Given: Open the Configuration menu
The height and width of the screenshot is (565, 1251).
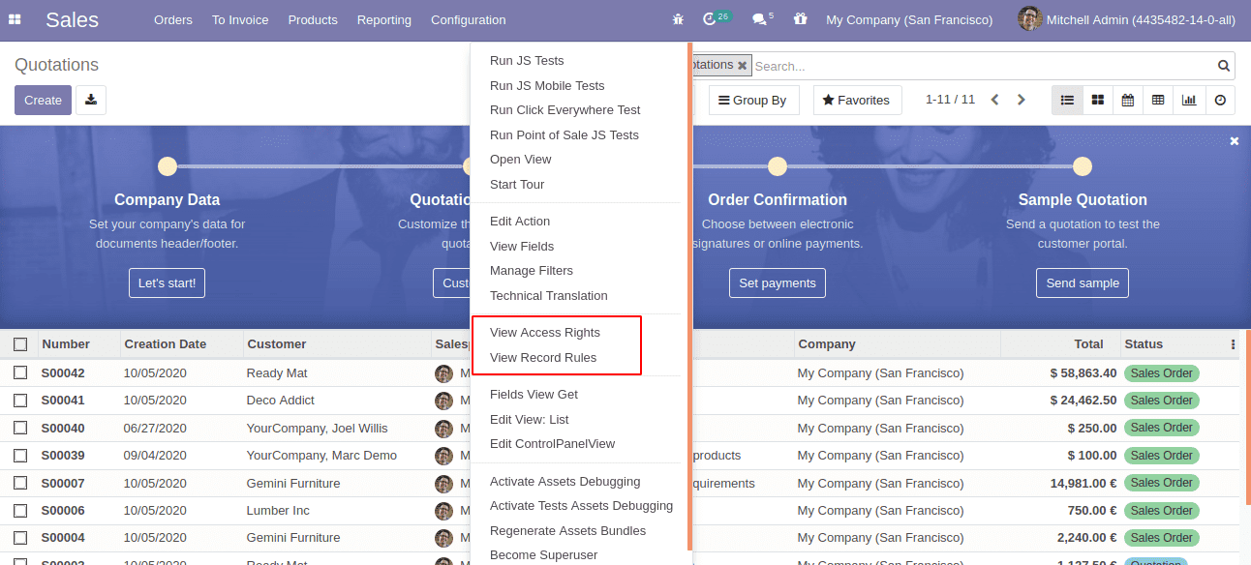Looking at the screenshot, I should pyautogui.click(x=469, y=19).
